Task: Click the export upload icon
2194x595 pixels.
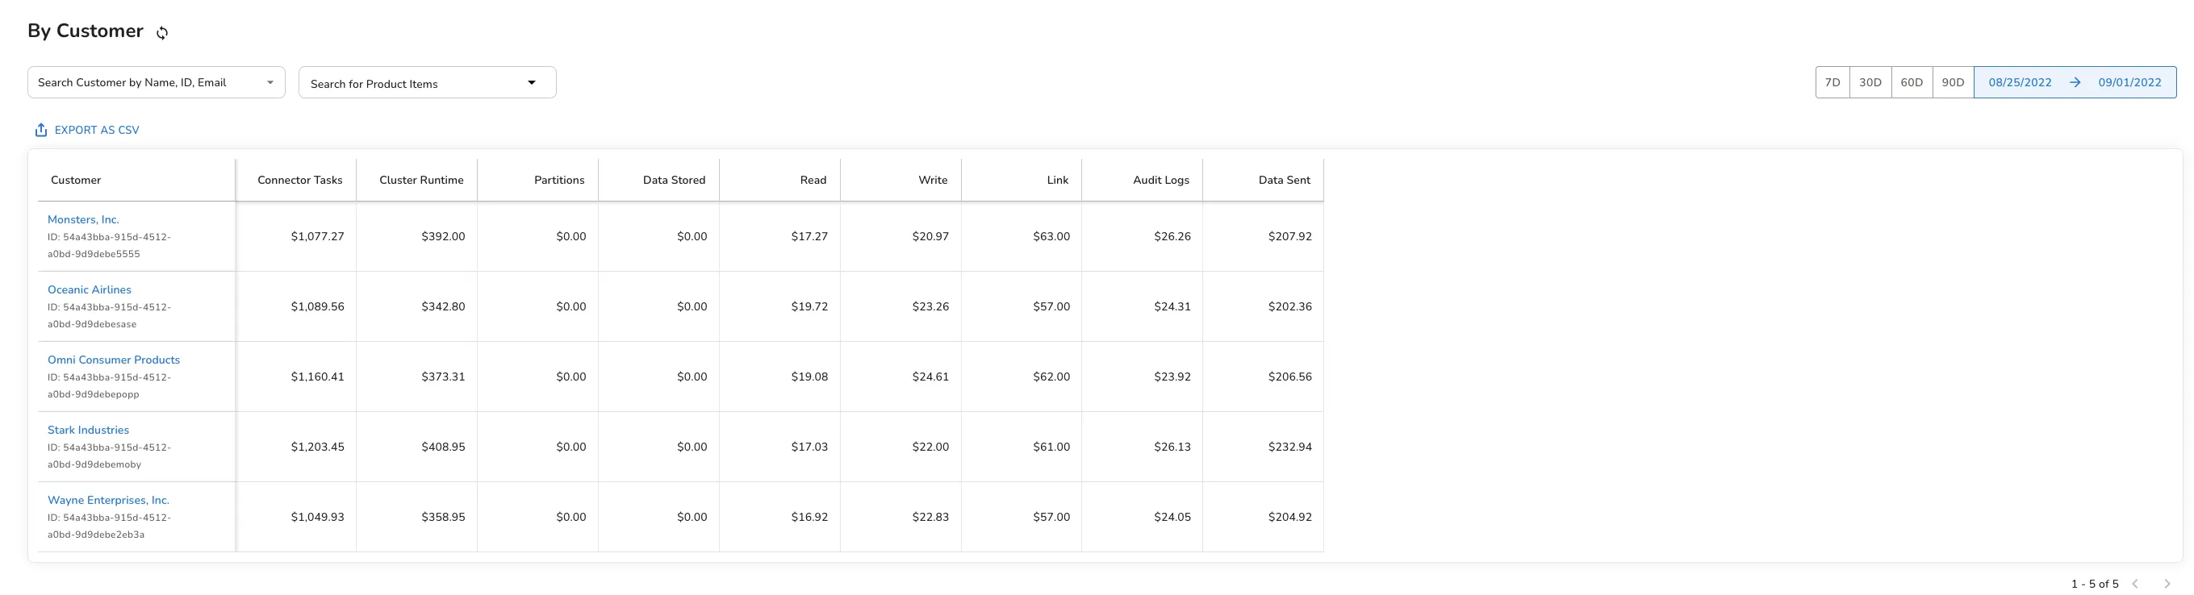Action: tap(41, 129)
